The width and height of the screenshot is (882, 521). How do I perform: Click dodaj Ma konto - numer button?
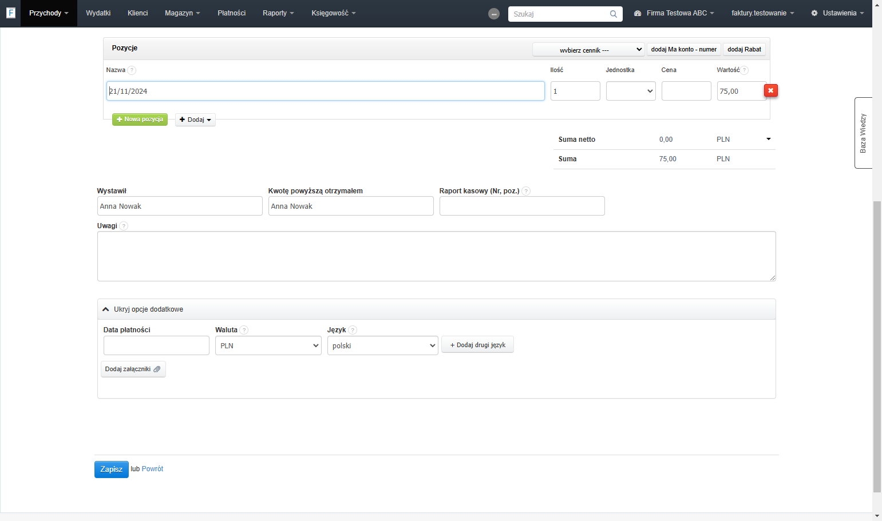tap(684, 50)
